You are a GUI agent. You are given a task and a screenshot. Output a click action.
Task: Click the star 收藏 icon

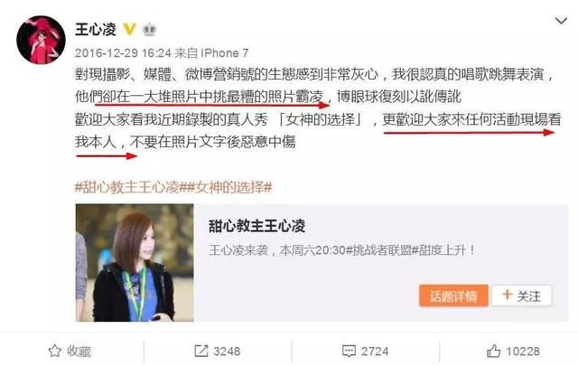(54, 351)
